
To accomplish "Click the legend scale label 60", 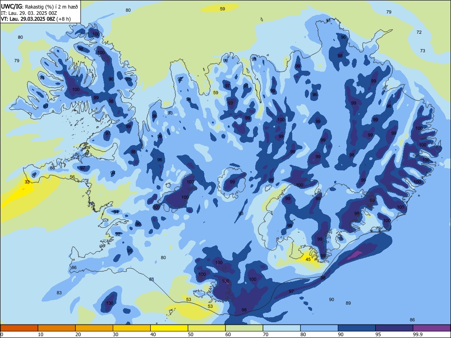I will point(228,334).
